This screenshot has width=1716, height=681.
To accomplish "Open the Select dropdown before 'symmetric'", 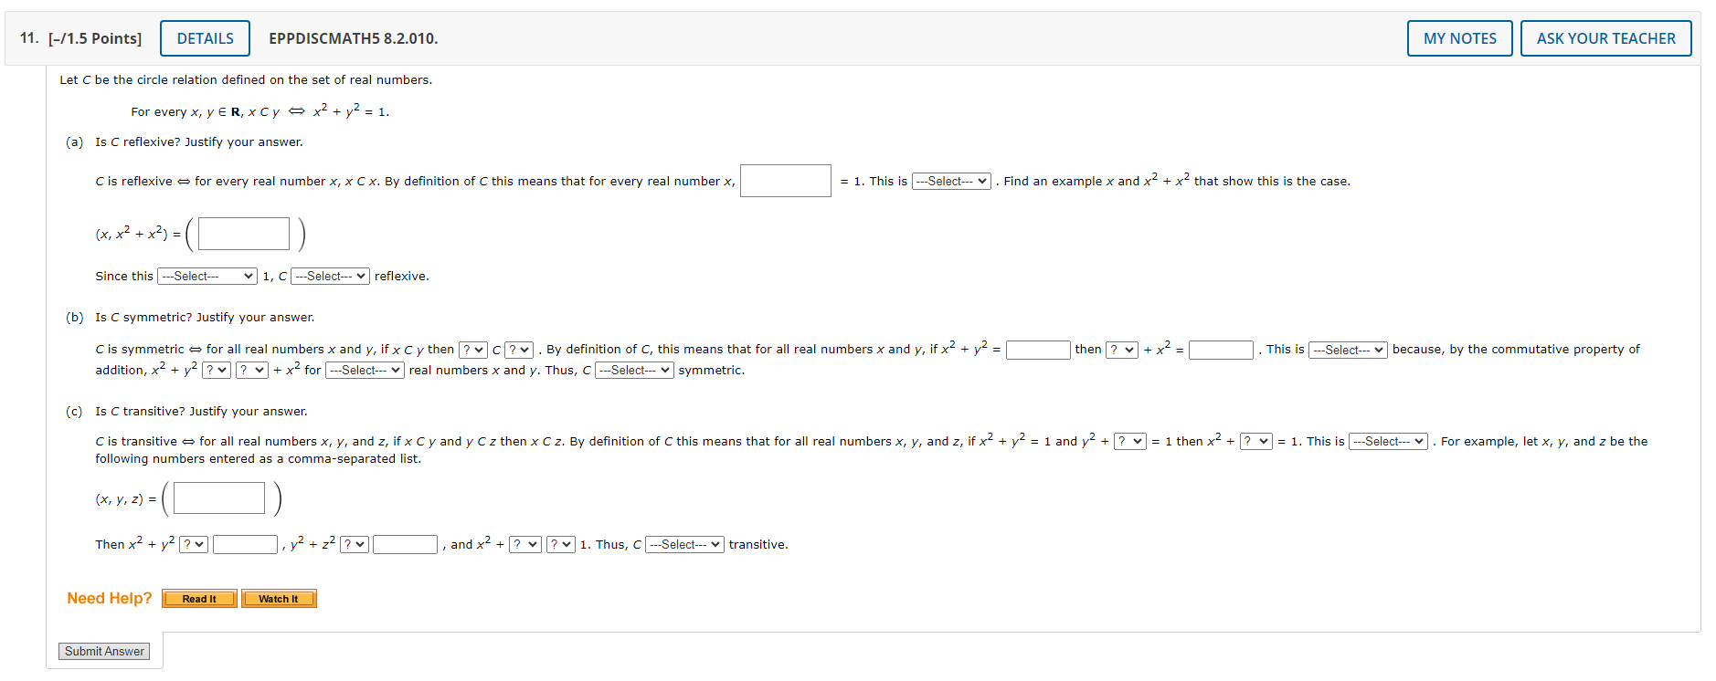I will (632, 370).
